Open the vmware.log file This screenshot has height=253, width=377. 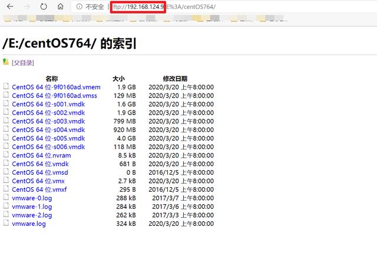[x=29, y=224]
